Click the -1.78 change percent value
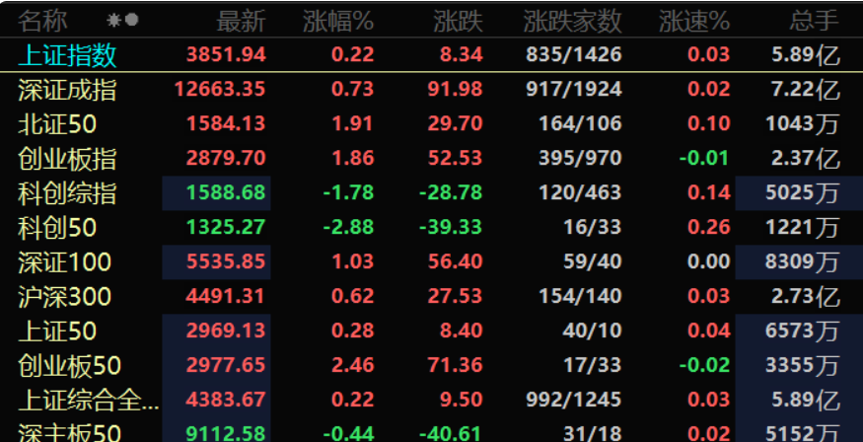This screenshot has height=442, width=863. coord(348,192)
